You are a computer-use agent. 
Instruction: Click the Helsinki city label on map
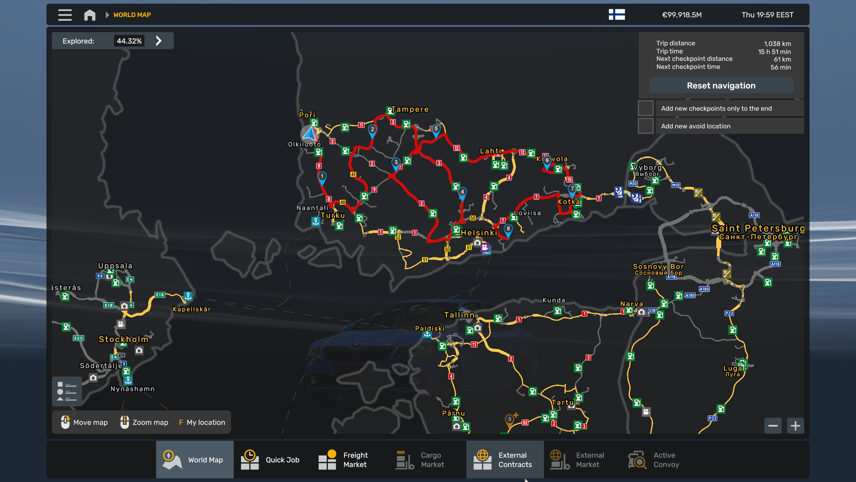(x=479, y=233)
